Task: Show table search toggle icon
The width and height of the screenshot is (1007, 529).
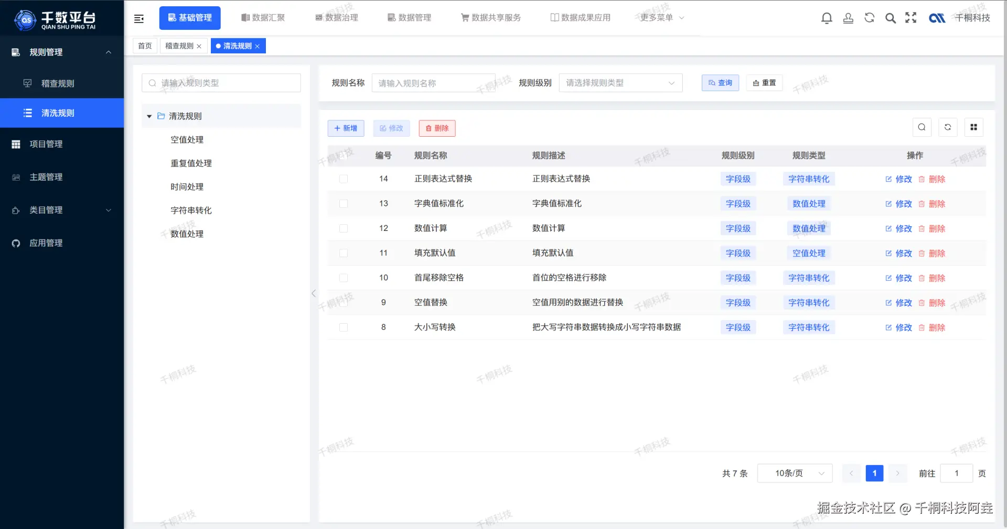Action: (x=922, y=127)
